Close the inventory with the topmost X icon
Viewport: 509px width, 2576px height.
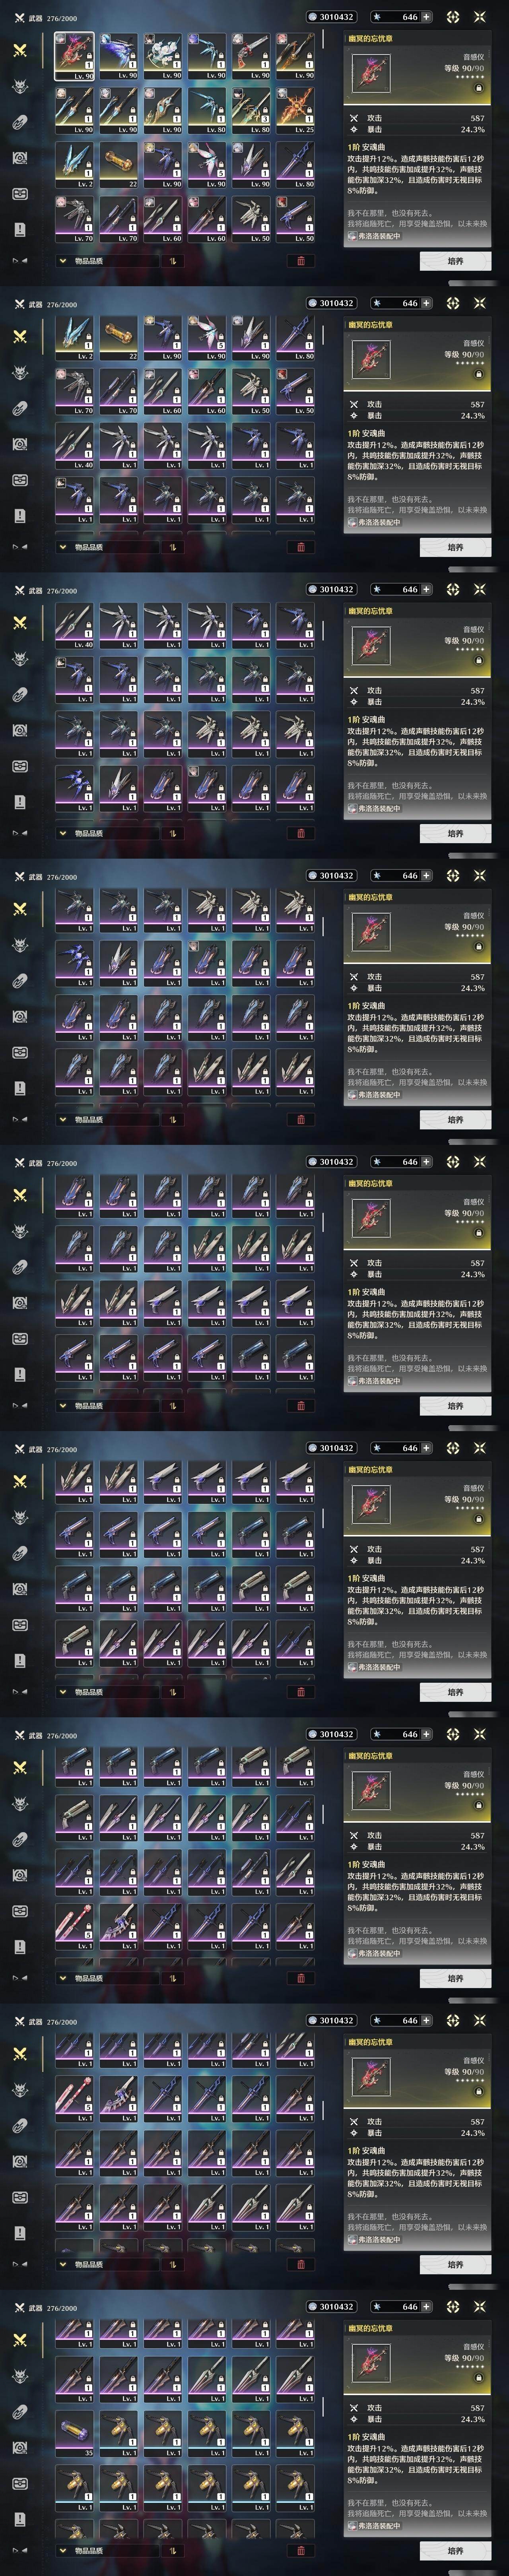(479, 17)
